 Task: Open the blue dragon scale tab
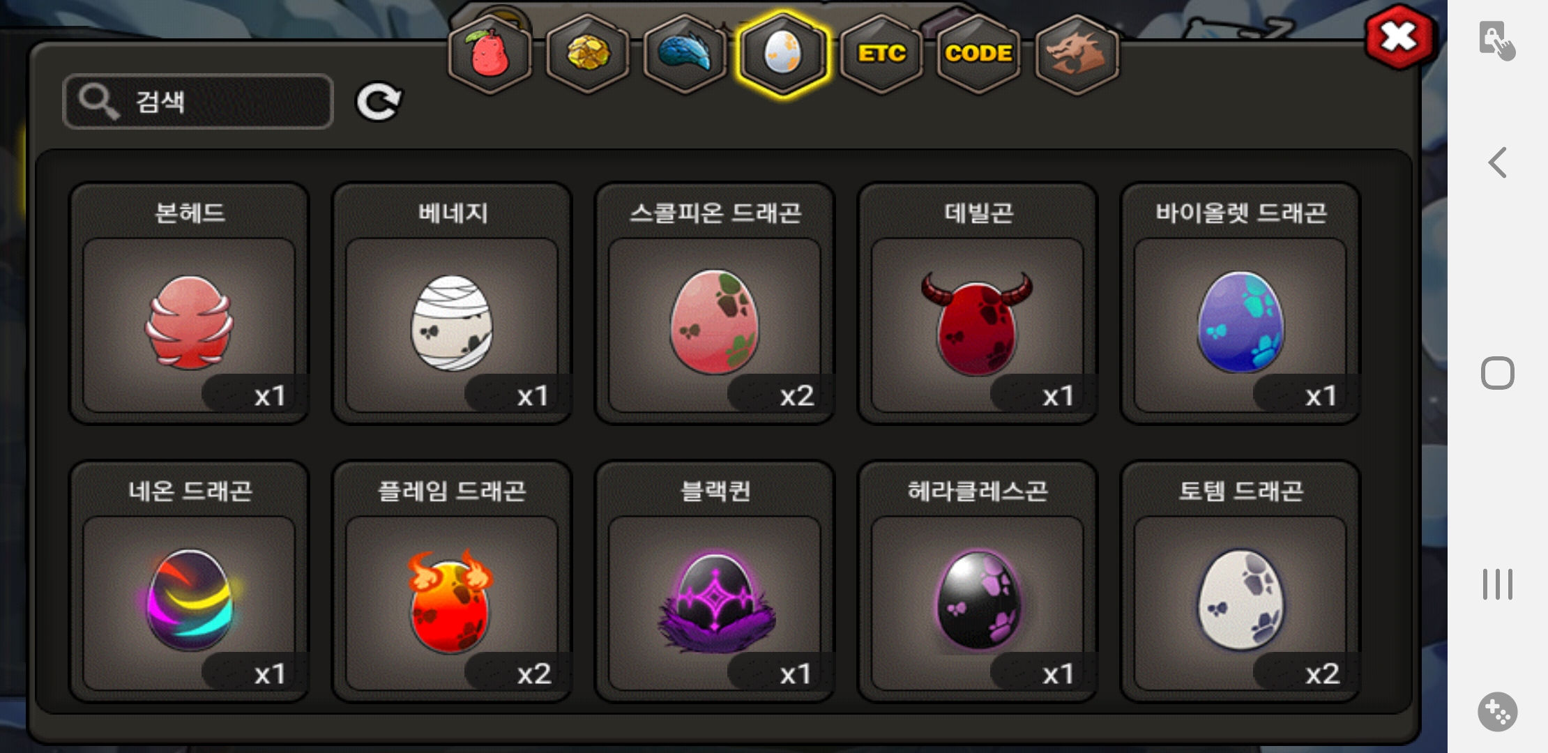(x=685, y=54)
